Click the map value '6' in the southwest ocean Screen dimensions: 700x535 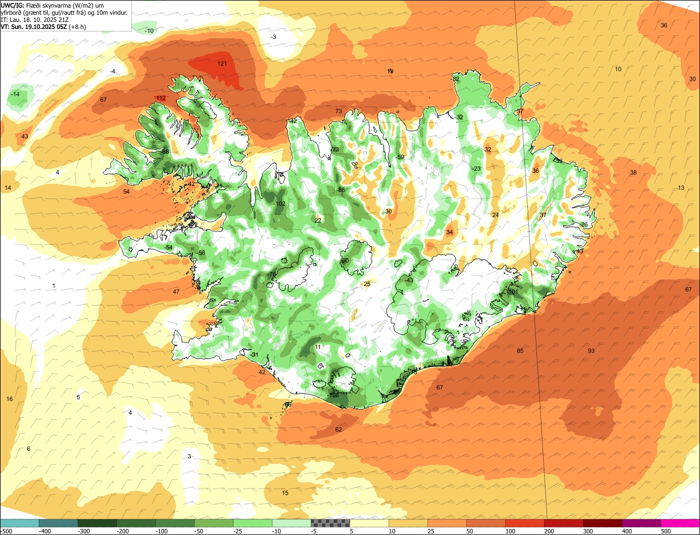[28, 449]
